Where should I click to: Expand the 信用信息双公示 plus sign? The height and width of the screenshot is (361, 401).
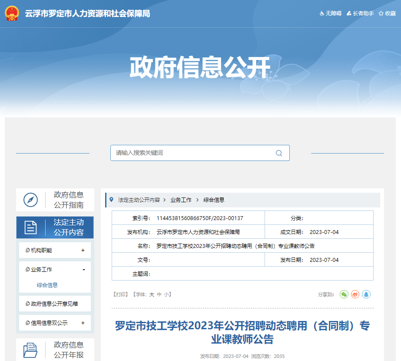[x=83, y=323]
